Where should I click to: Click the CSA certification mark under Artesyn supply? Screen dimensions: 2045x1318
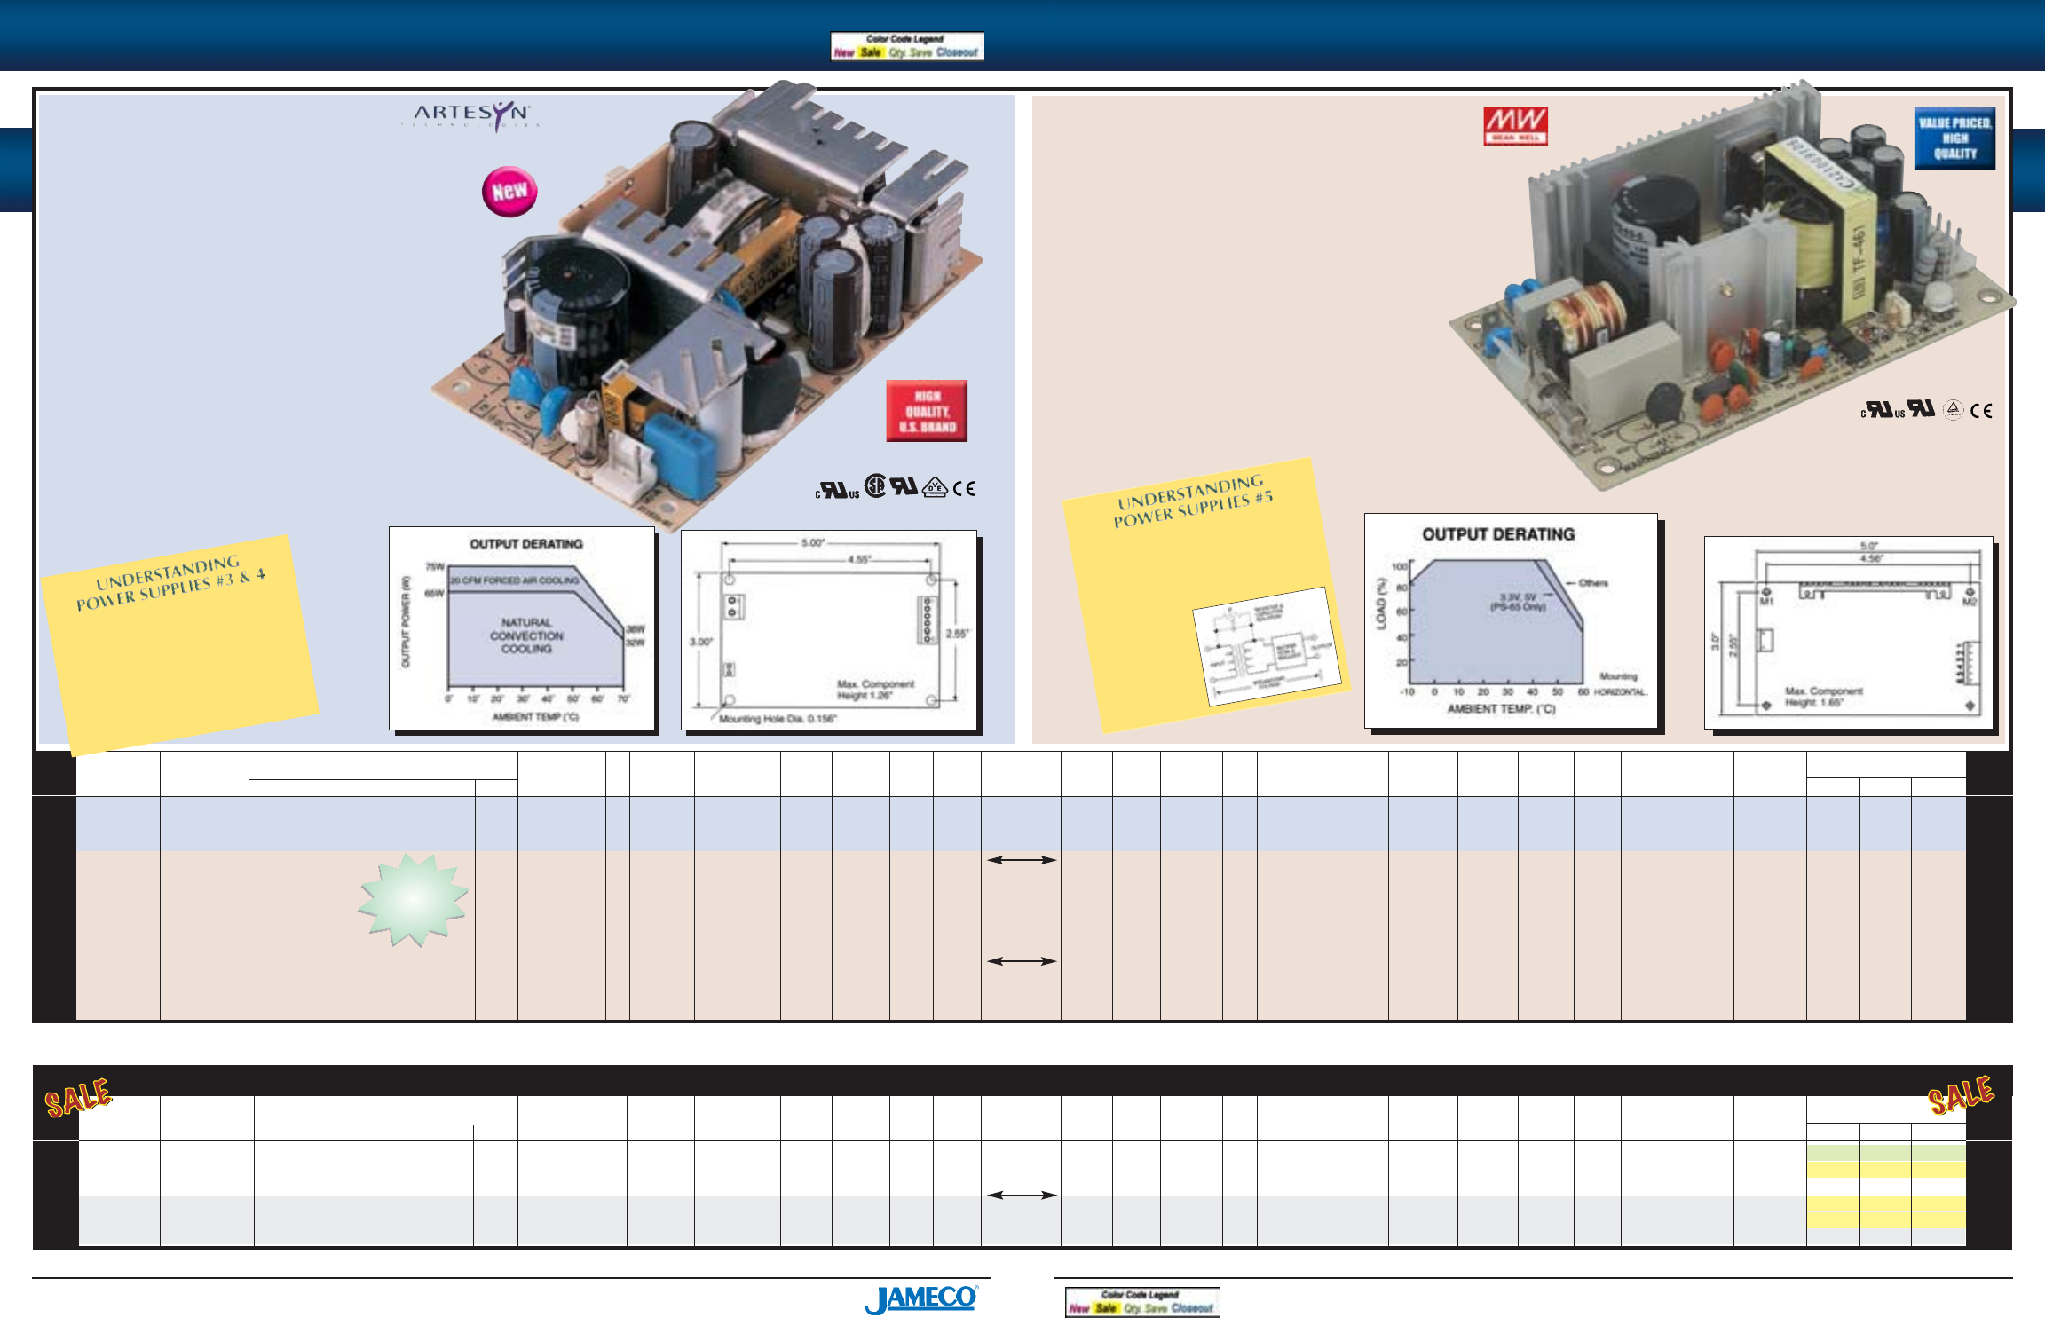tap(875, 486)
